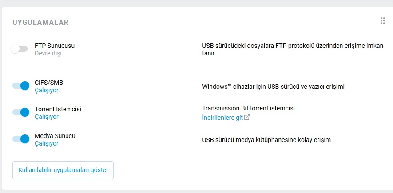Select the FTP Sunucusu label
This screenshot has height=193, width=393.
coord(55,46)
